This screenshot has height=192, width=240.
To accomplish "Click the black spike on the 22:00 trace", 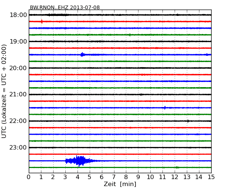I will tap(188, 121).
